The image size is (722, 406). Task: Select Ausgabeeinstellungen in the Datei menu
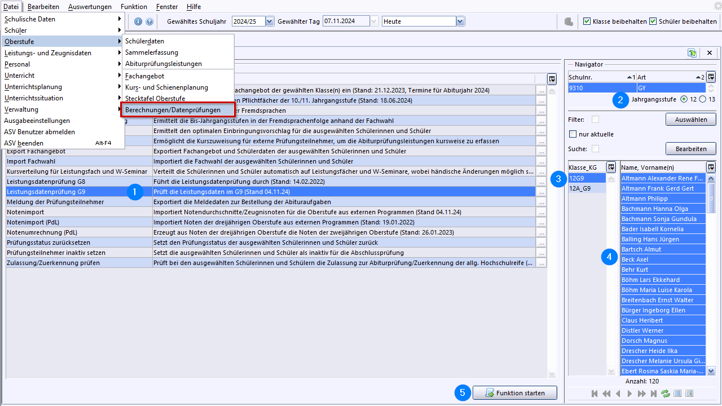point(62,121)
